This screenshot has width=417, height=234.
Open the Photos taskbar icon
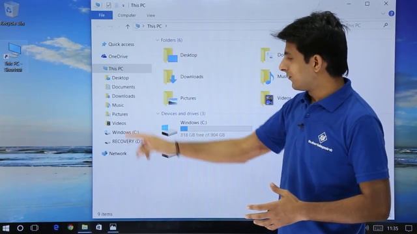113,227
